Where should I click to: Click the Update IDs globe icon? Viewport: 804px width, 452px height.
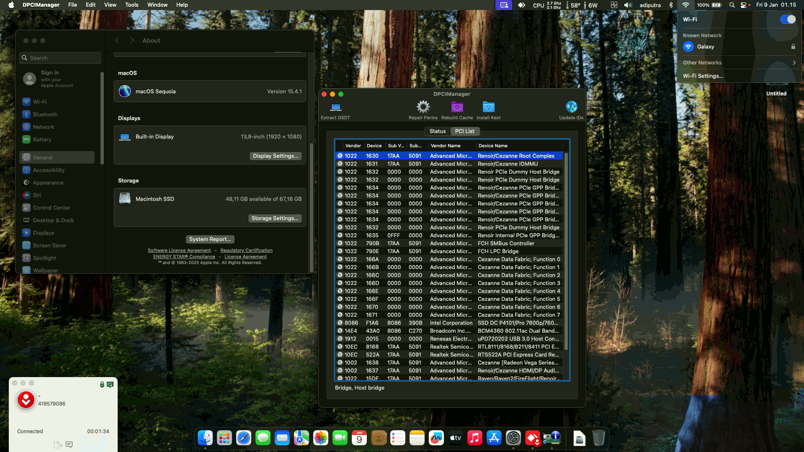(571, 107)
